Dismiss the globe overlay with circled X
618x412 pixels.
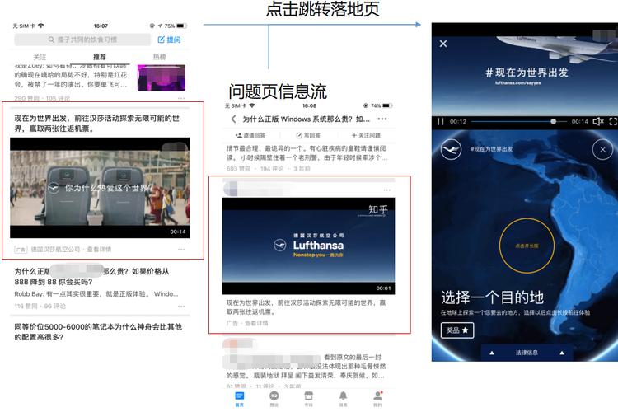pos(602,149)
